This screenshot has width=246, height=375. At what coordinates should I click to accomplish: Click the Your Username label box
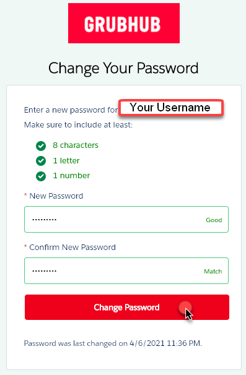point(171,108)
